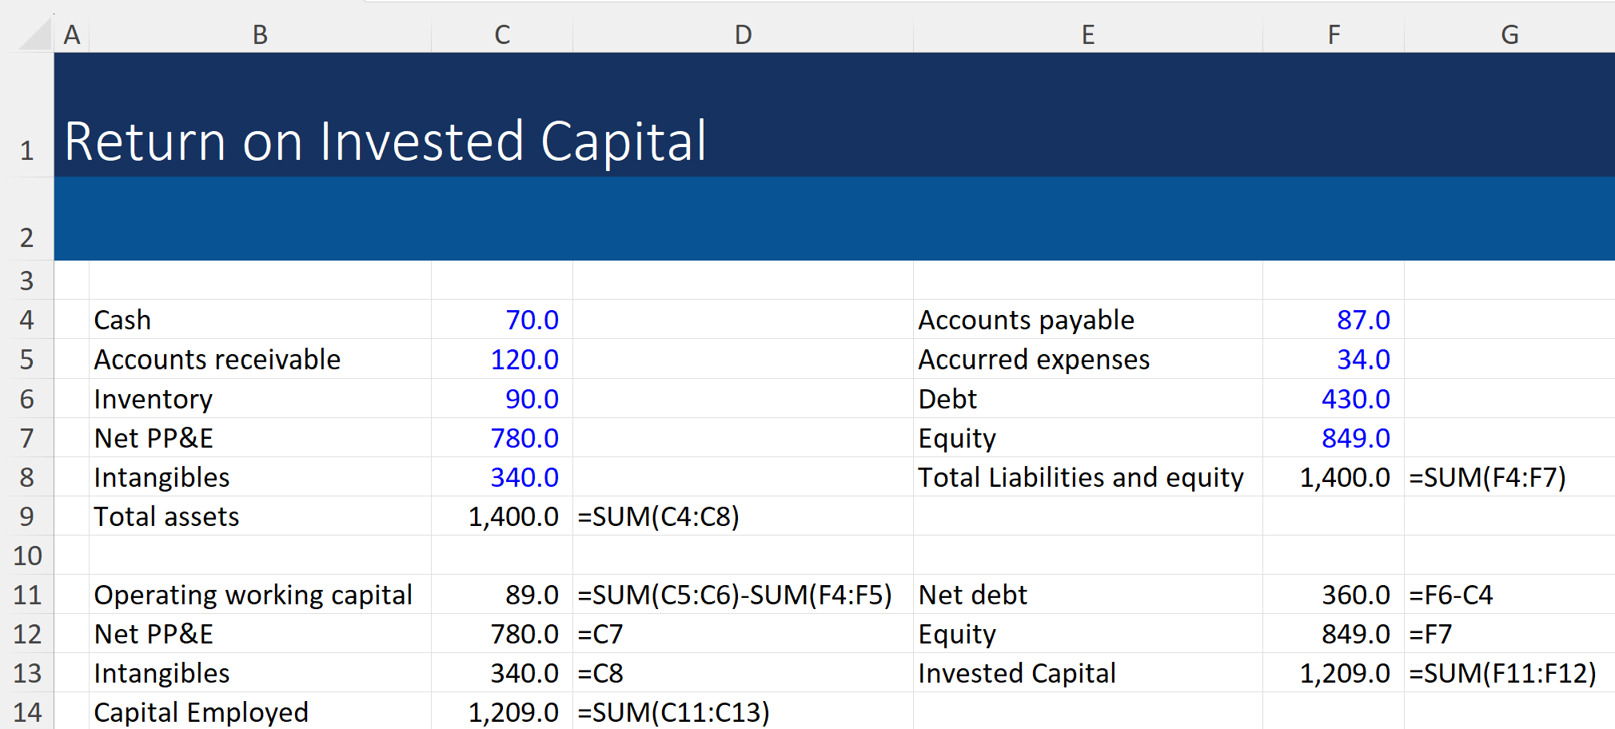The height and width of the screenshot is (729, 1615).
Task: Select column E header
Action: [x=1087, y=34]
